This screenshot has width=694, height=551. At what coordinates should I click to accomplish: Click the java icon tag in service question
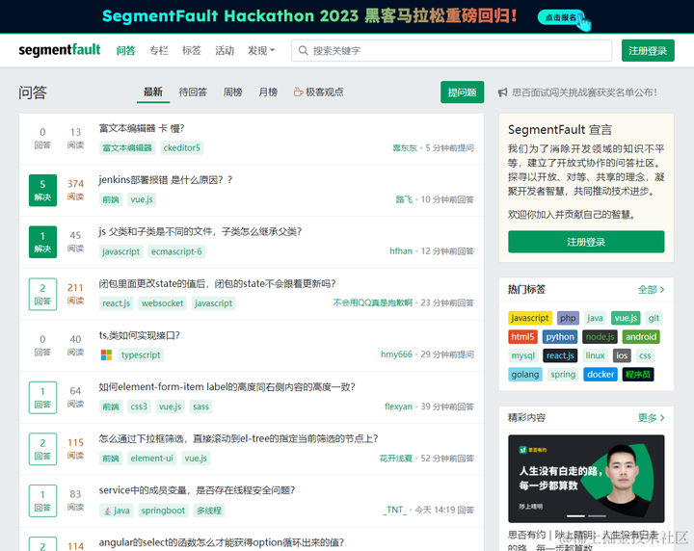[x=116, y=511]
